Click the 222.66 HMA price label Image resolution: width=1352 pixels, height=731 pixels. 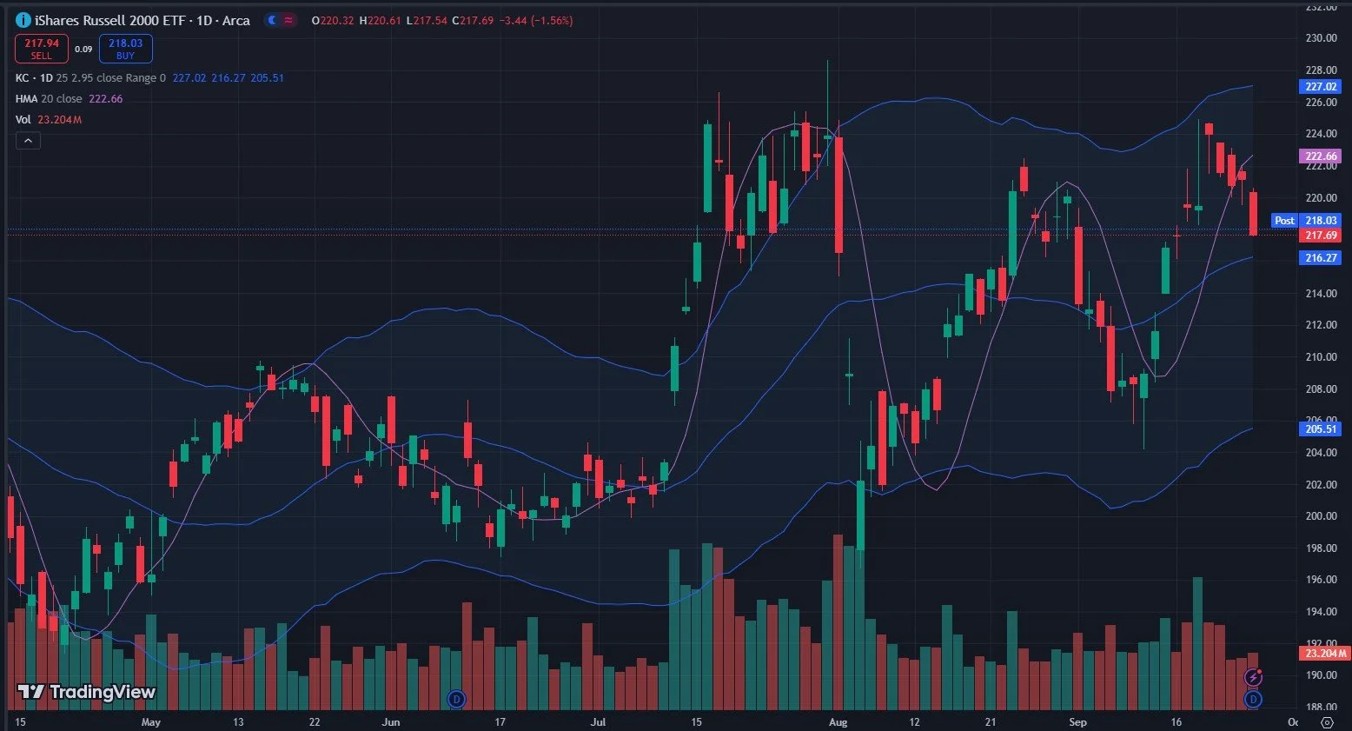(1321, 156)
